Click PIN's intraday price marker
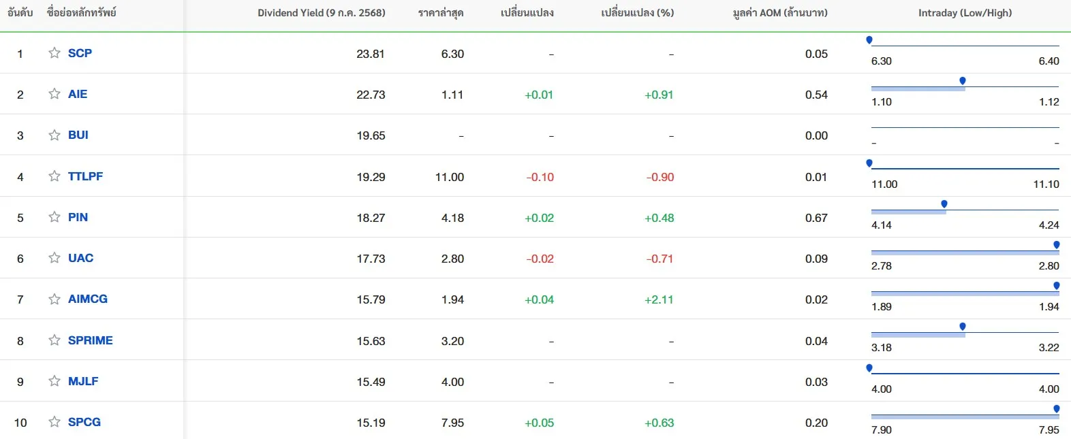This screenshot has height=439, width=1071. point(944,204)
